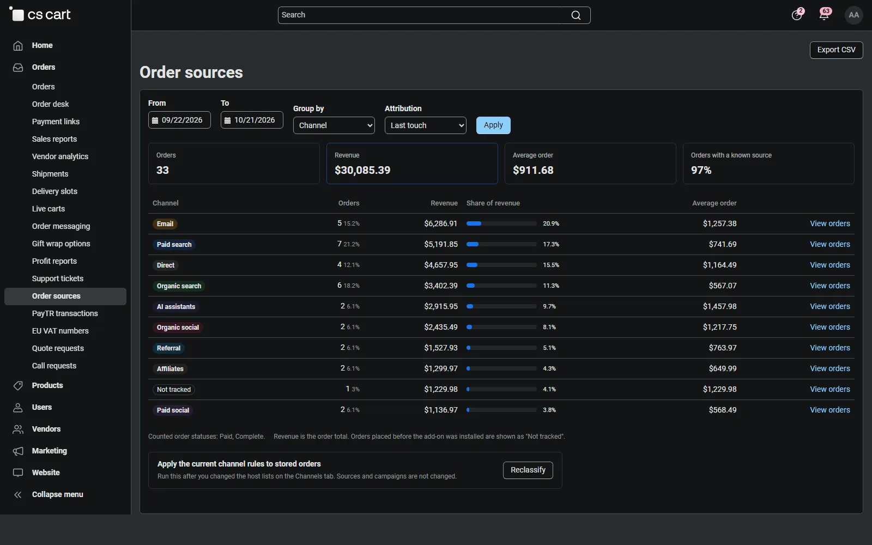Click the Marketing megaphone icon
872x545 pixels.
pos(18,451)
